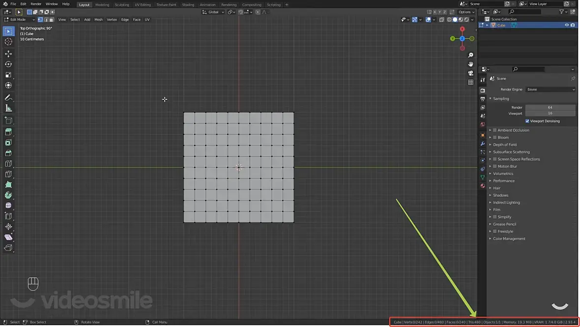The height and width of the screenshot is (327, 580).
Task: Open the Render Engine Eevee dropdown
Action: click(x=551, y=89)
